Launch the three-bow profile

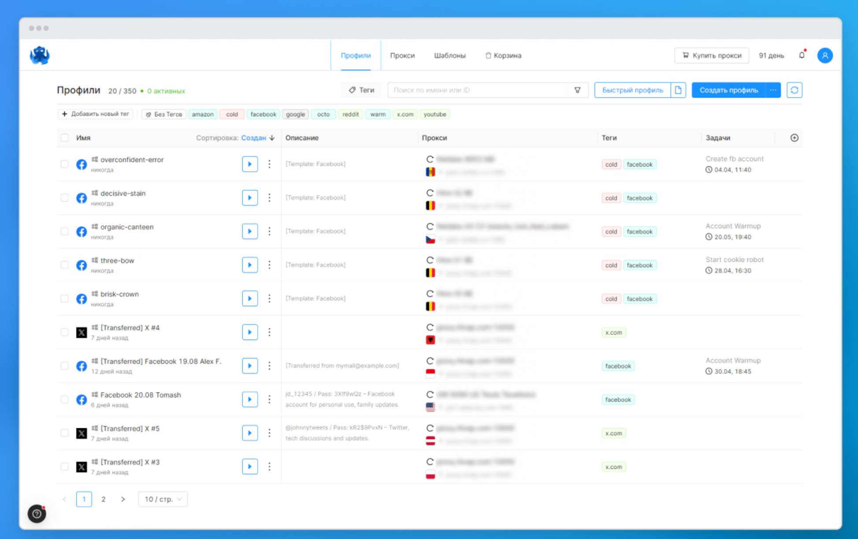pos(250,265)
